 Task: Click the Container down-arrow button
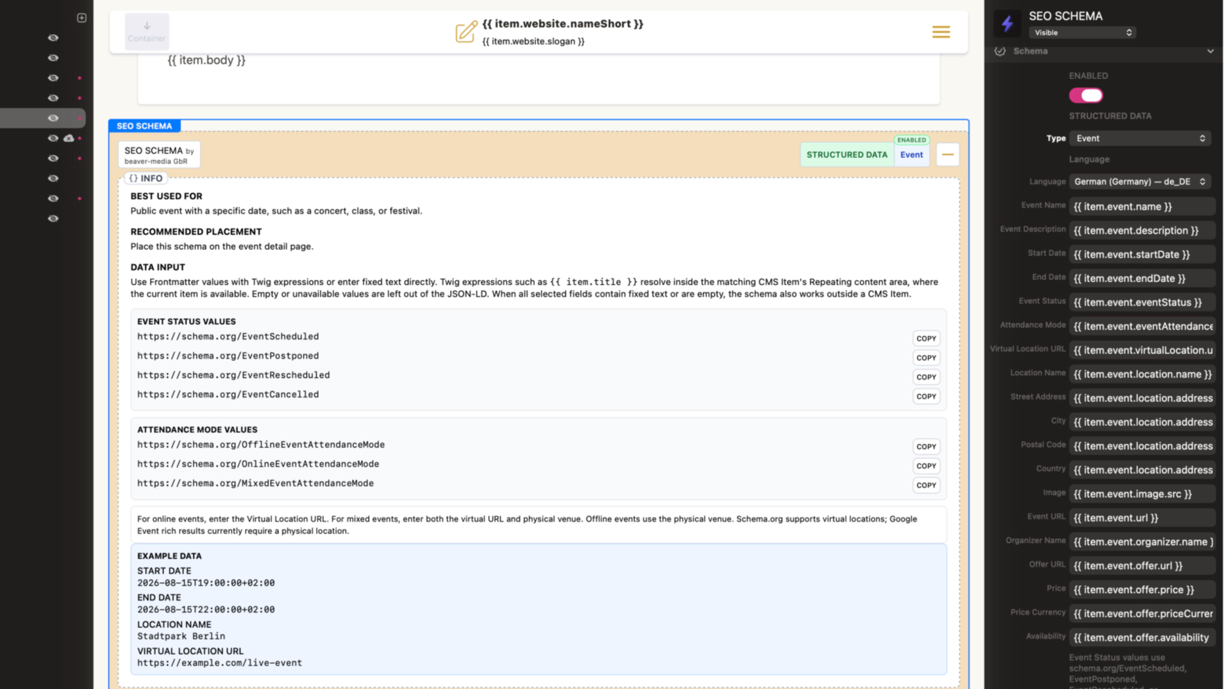[x=147, y=32]
